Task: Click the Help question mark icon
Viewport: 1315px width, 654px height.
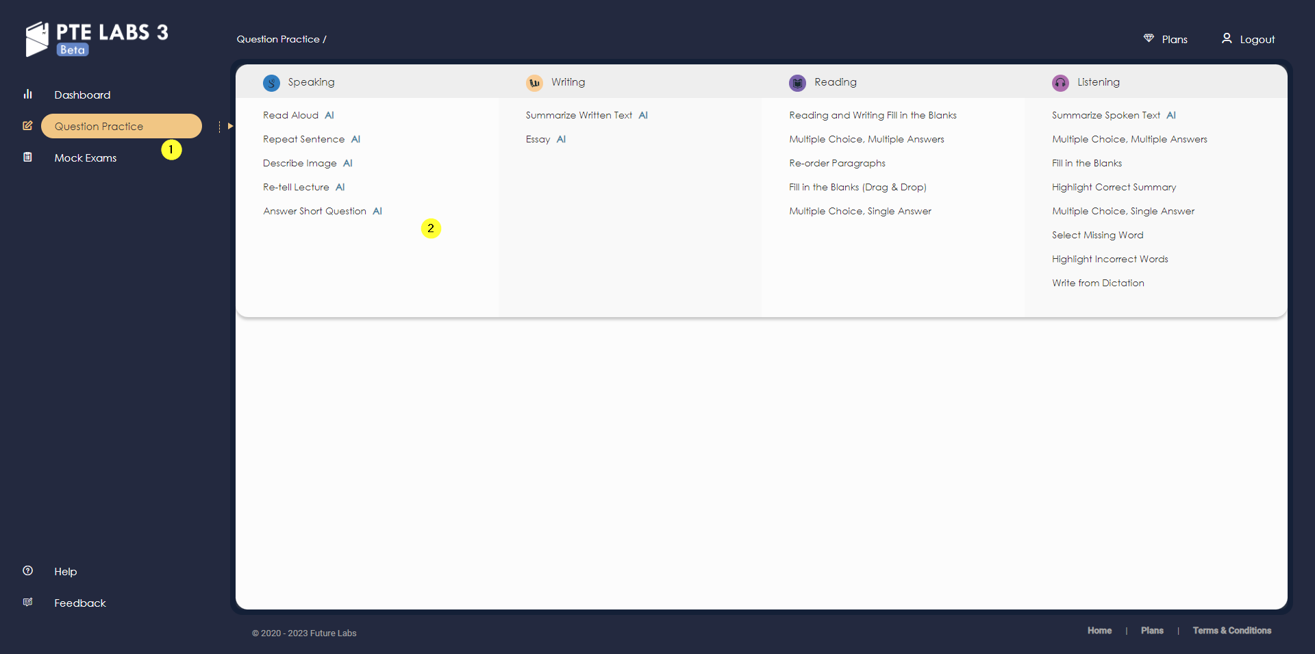Action: click(x=27, y=570)
